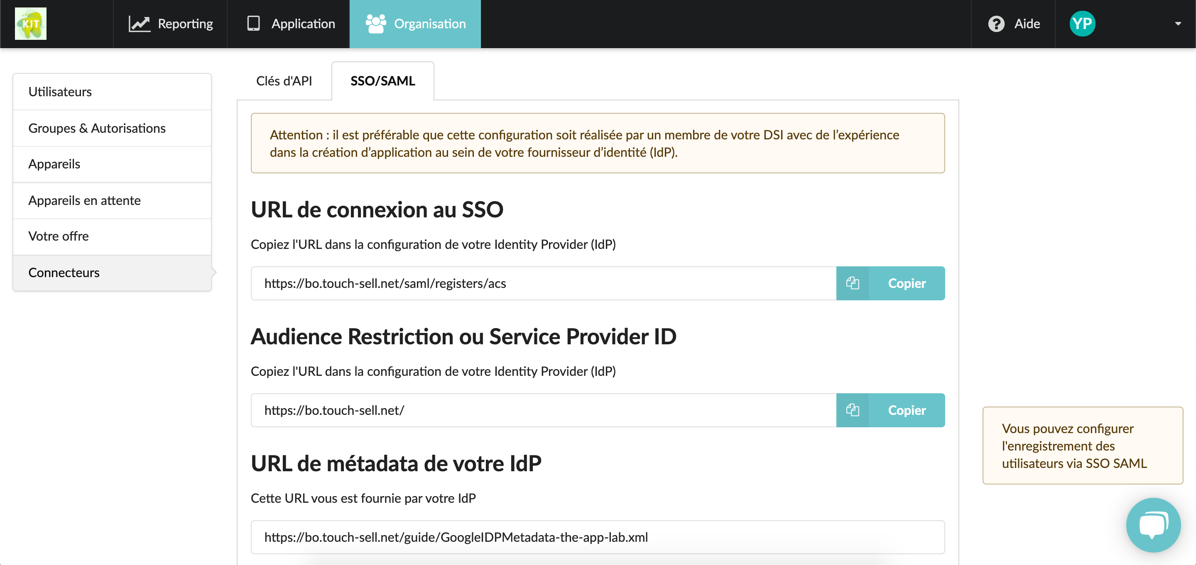Click 'Audience Restriction ou Service Provider ID' heading
Screen dimensions: 1196x565
coord(463,336)
